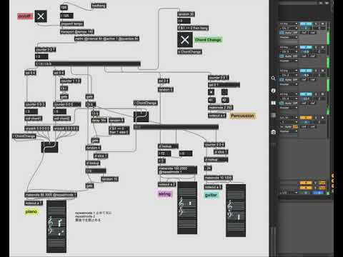
Task: Open the Ch. 4 channel dropdown
Action: 289,99
